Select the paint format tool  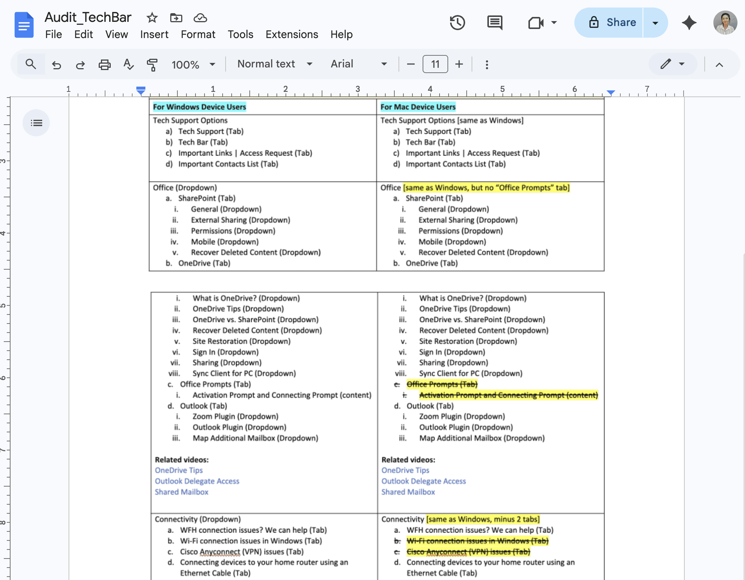(x=153, y=64)
